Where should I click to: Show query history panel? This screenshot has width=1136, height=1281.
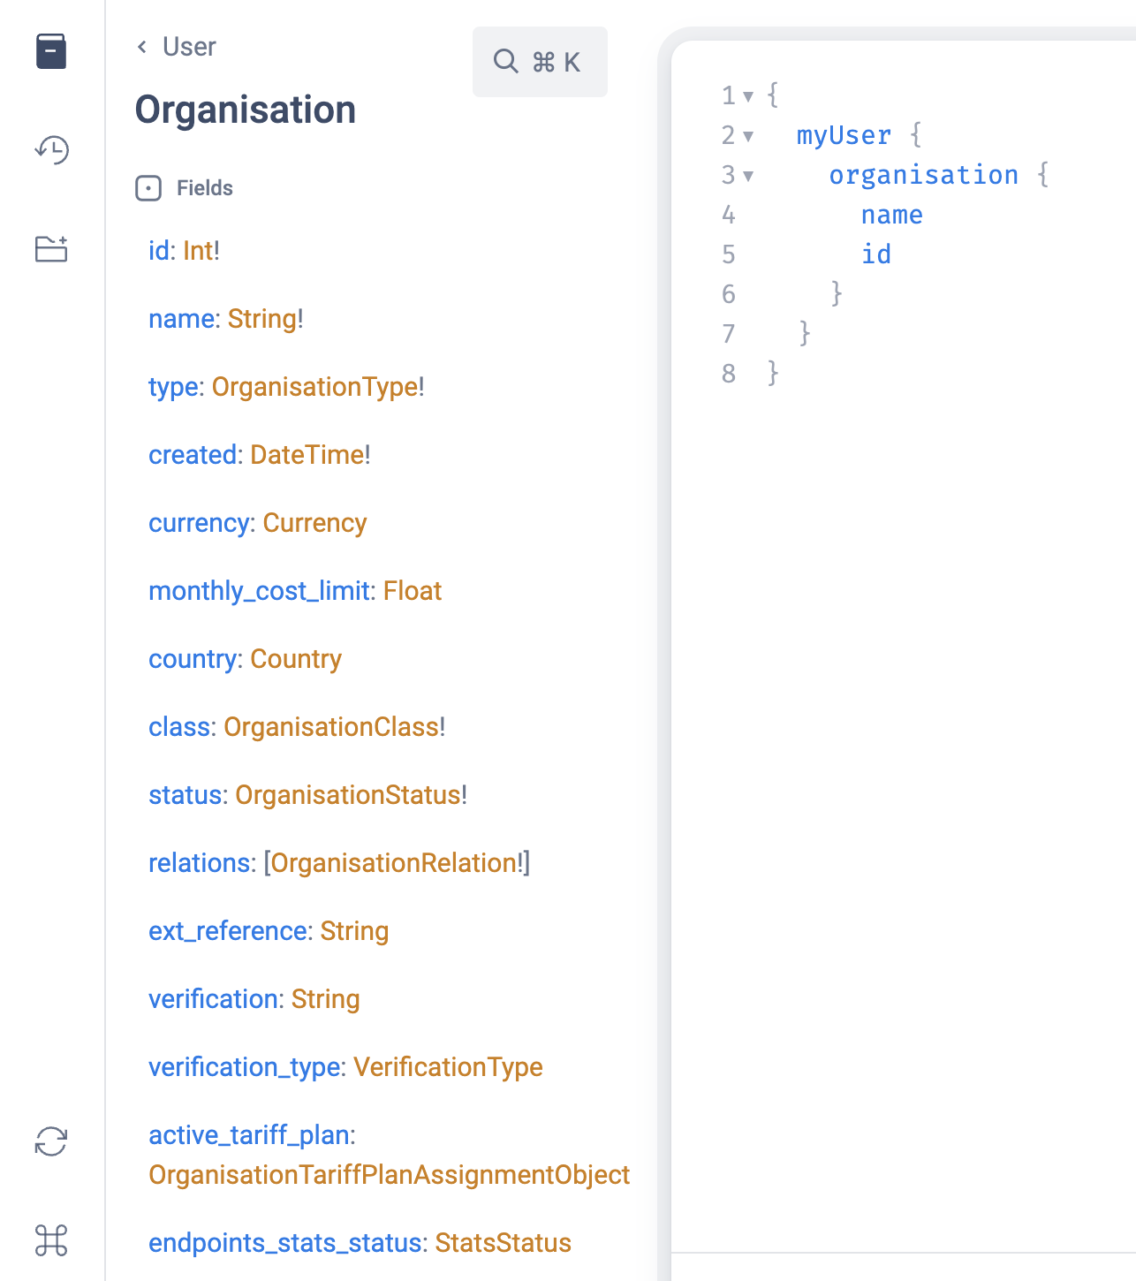[x=51, y=150]
